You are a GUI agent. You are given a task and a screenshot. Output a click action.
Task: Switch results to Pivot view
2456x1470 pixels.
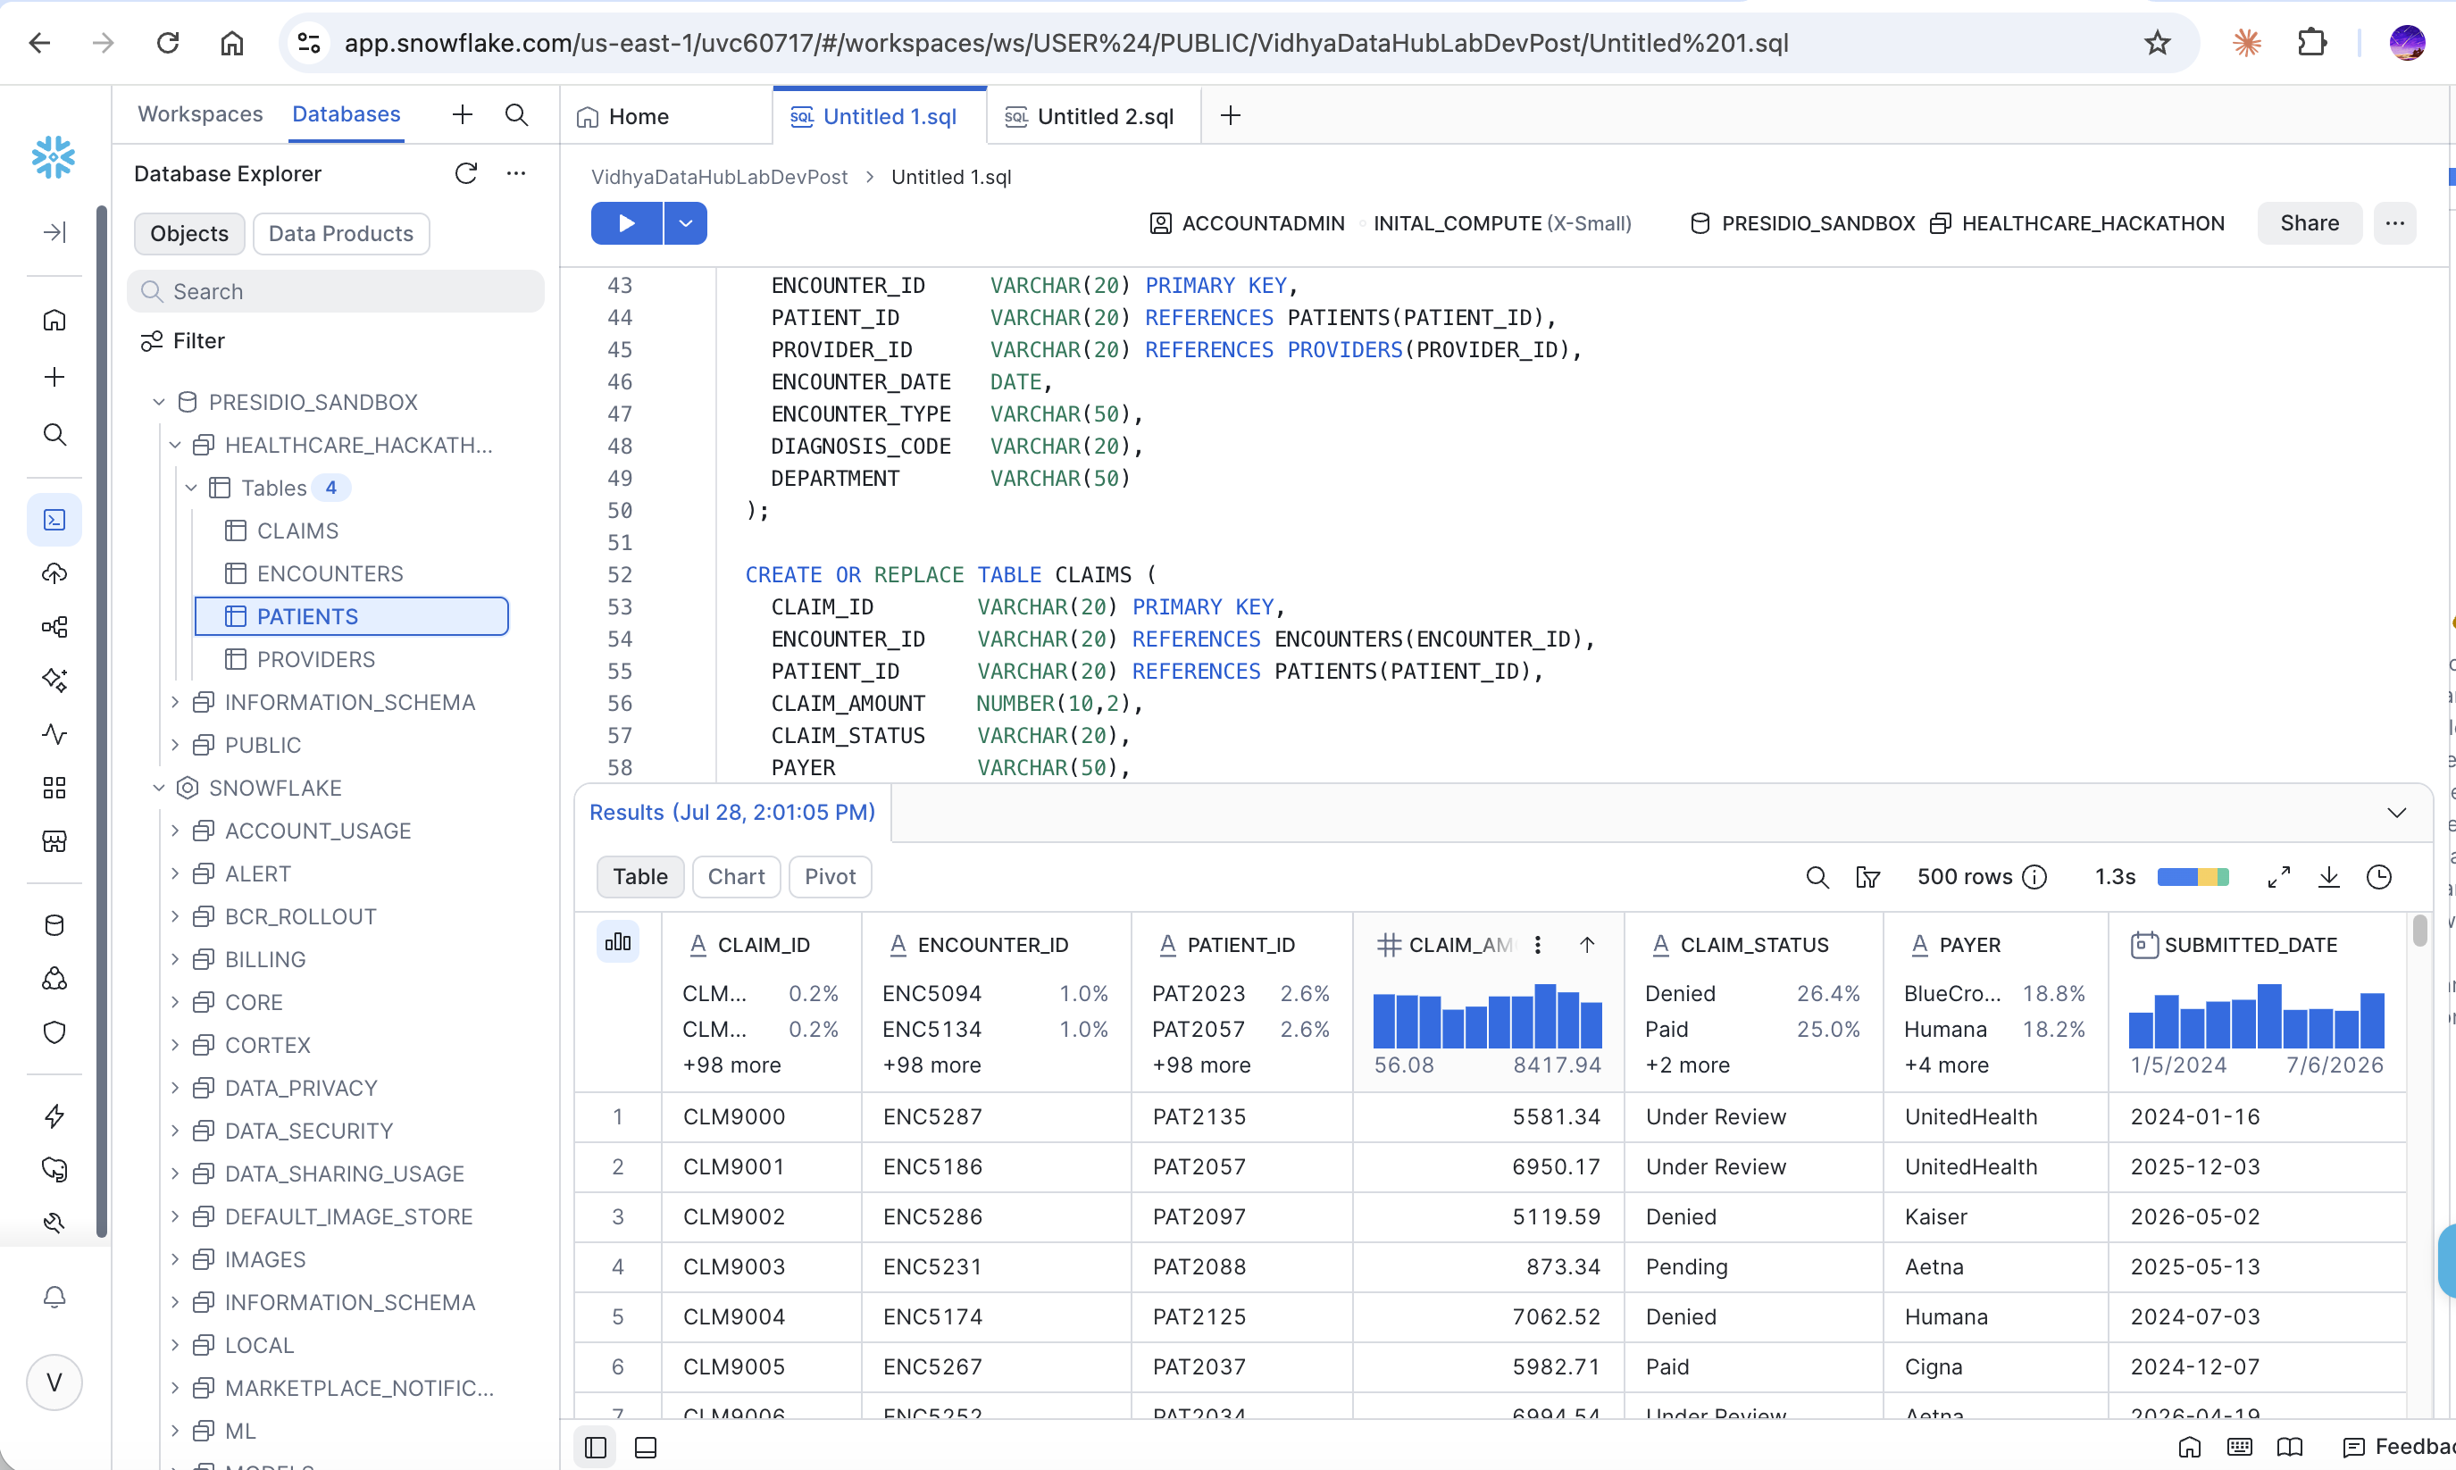click(x=830, y=877)
